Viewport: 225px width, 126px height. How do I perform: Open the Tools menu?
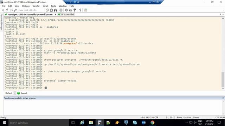(53, 6)
